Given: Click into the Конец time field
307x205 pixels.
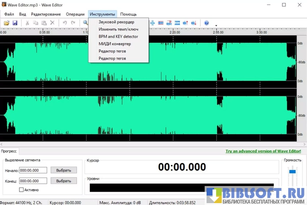Looking at the screenshot, I should [x=33, y=181].
